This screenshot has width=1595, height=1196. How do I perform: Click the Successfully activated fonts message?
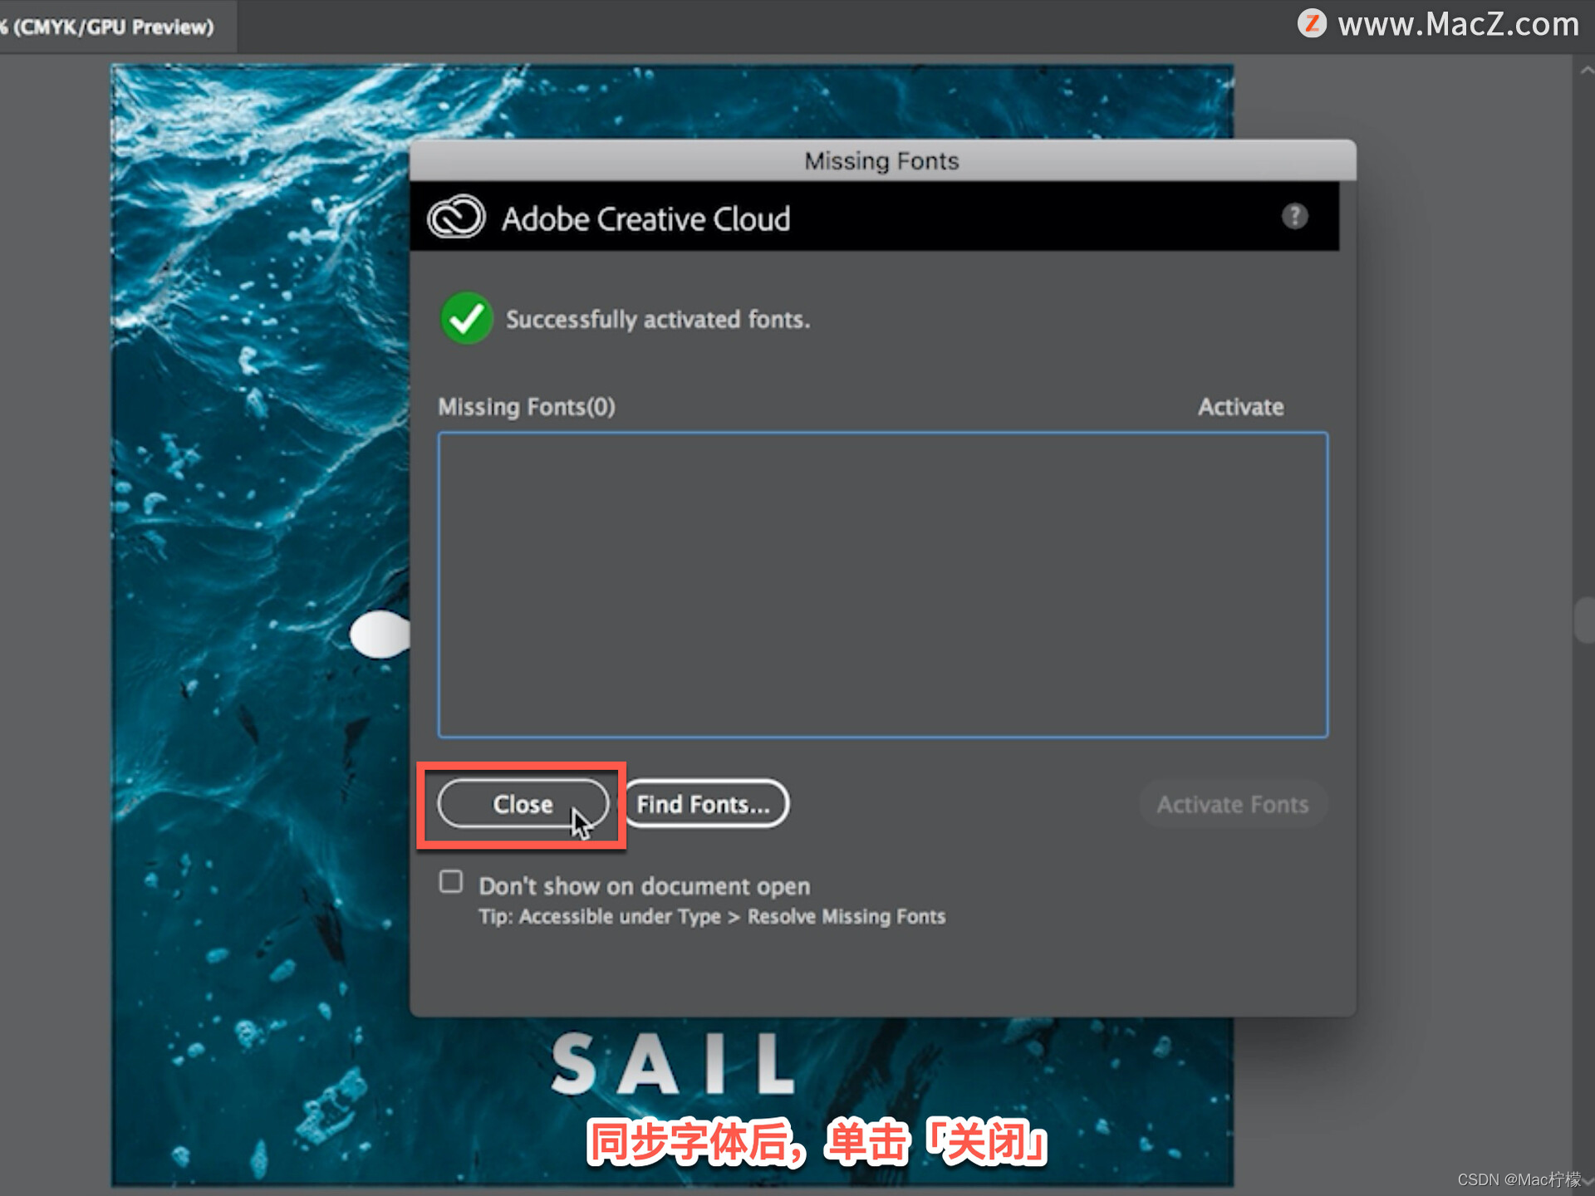657,320
